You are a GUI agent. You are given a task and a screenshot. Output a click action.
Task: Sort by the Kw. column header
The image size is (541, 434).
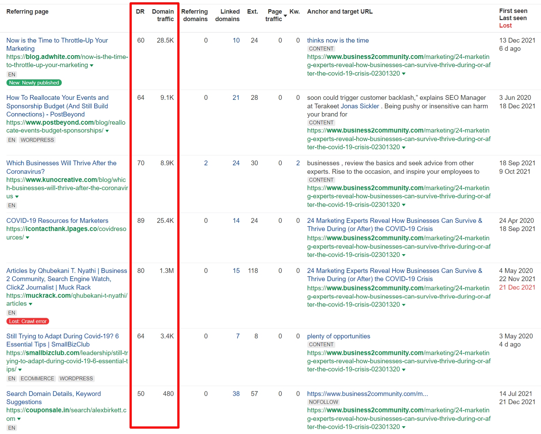[x=295, y=12]
